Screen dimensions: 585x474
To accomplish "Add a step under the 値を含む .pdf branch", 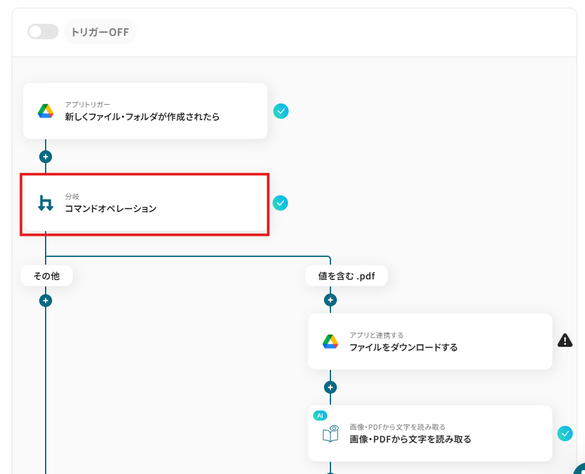I will click(x=330, y=300).
